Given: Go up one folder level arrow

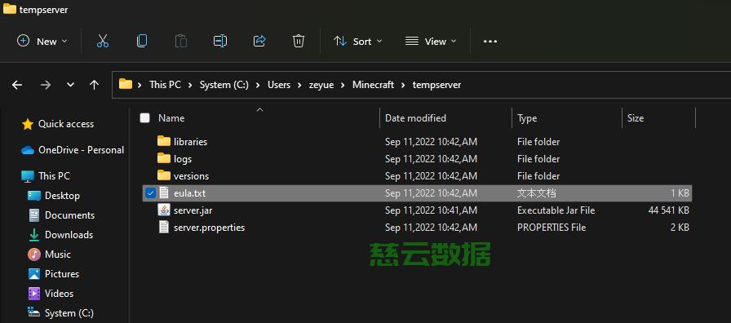Looking at the screenshot, I should coord(94,85).
